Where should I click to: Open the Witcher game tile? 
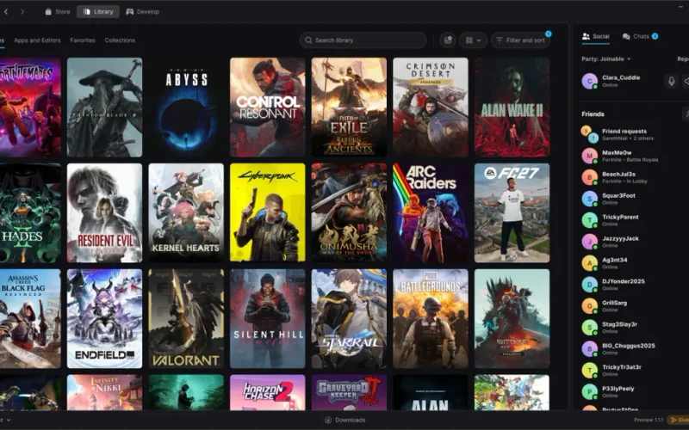point(512,318)
